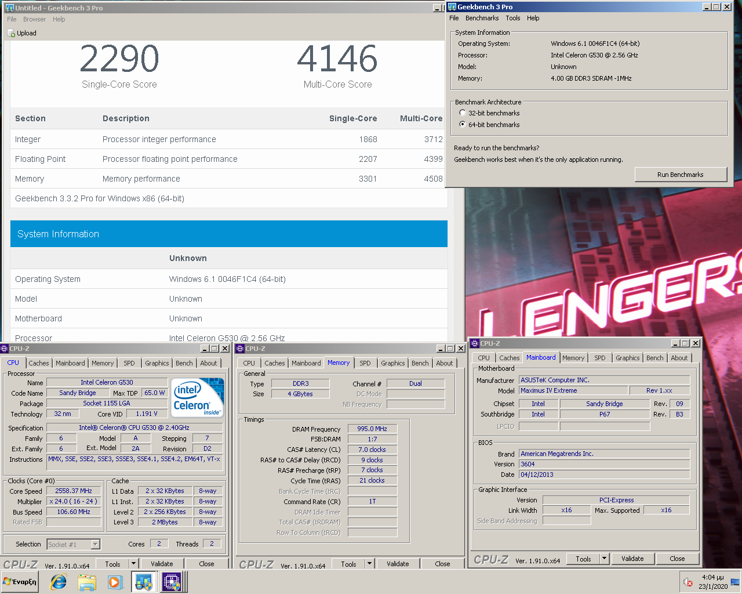The width and height of the screenshot is (742, 594).
Task: Click the muted speaker icon in system tray
Action: pyautogui.click(x=688, y=582)
